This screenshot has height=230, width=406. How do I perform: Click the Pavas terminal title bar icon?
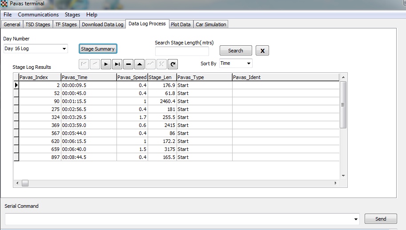4,4
